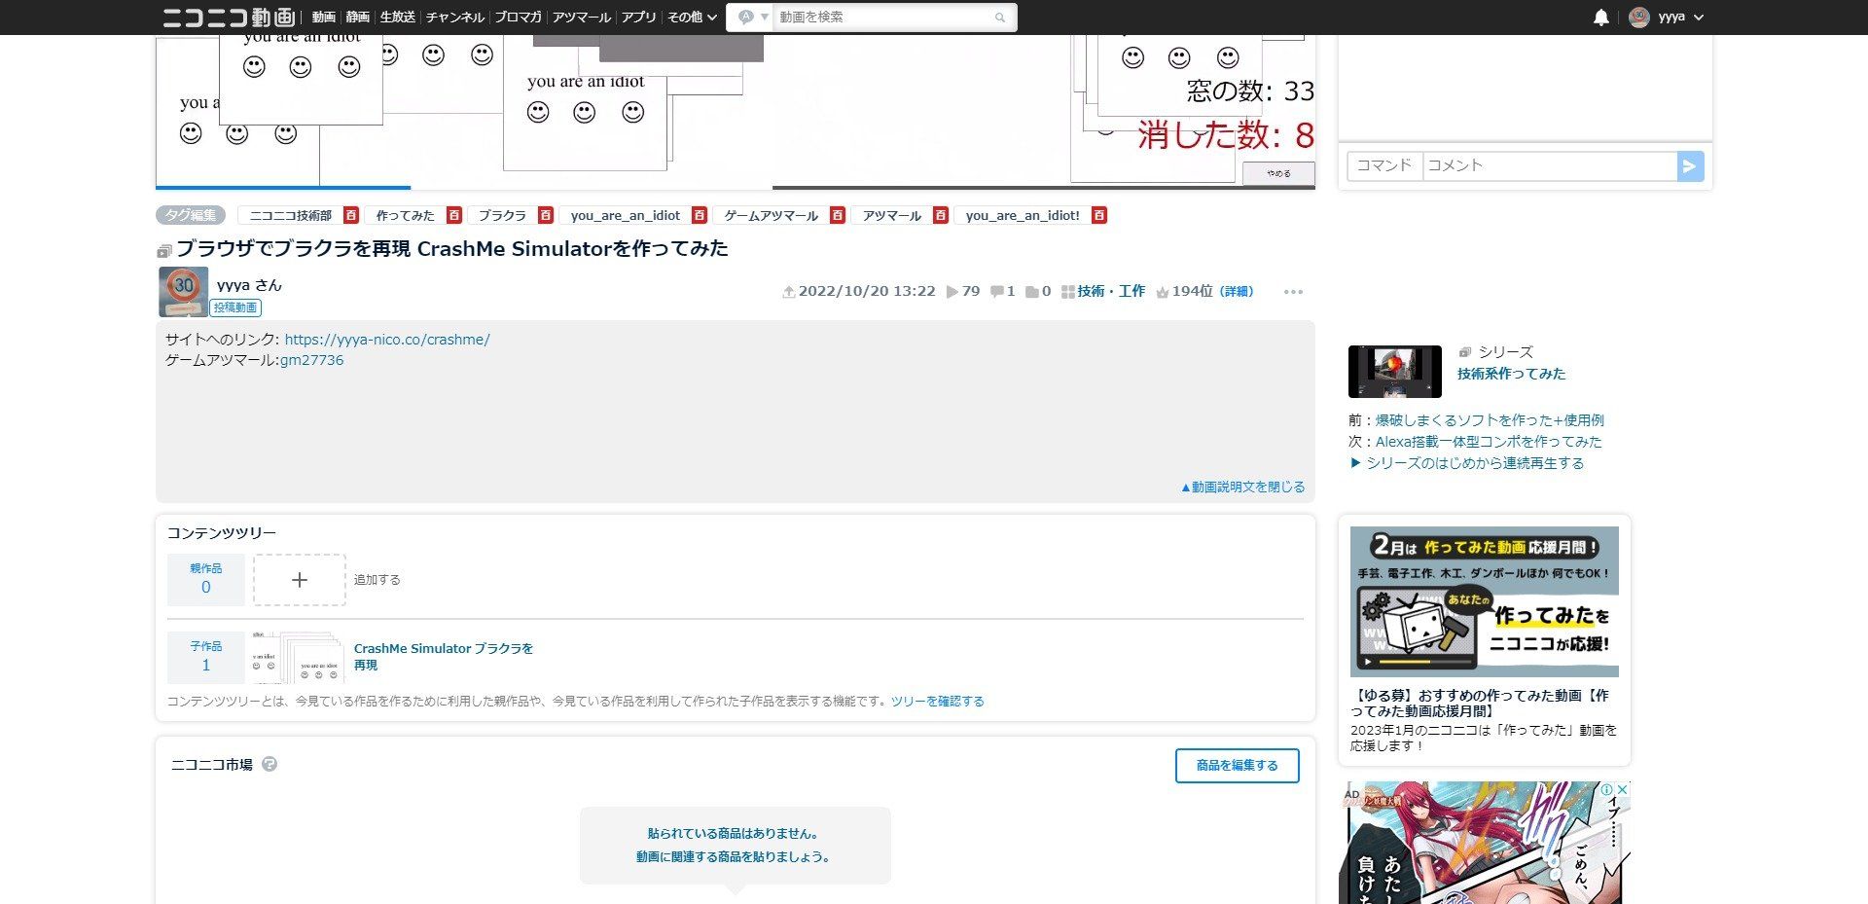Play series from start link

(x=1466, y=463)
